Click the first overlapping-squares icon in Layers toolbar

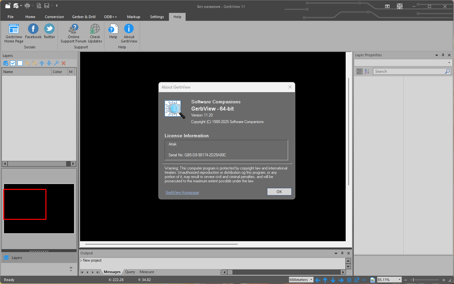(27, 63)
